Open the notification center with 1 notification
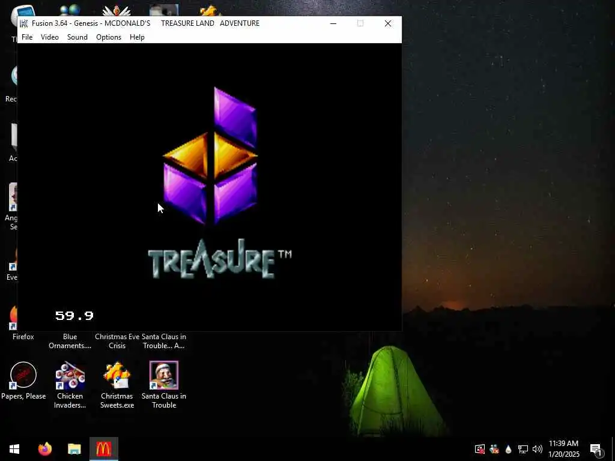 tap(596, 449)
